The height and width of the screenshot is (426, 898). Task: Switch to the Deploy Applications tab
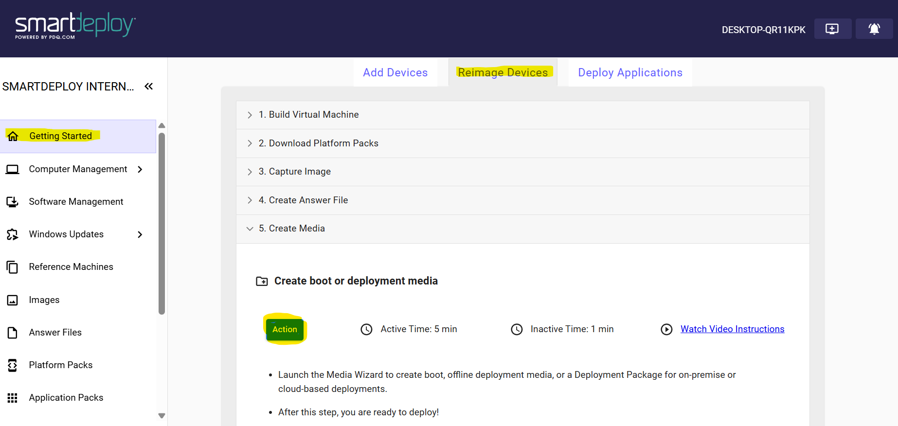[x=630, y=72]
